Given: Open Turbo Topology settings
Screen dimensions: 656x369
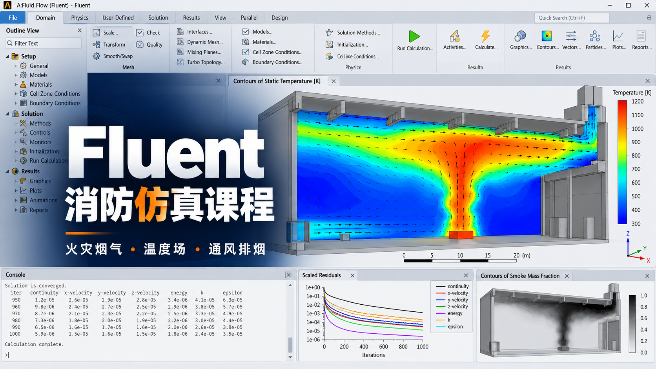Looking at the screenshot, I should pyautogui.click(x=201, y=62).
